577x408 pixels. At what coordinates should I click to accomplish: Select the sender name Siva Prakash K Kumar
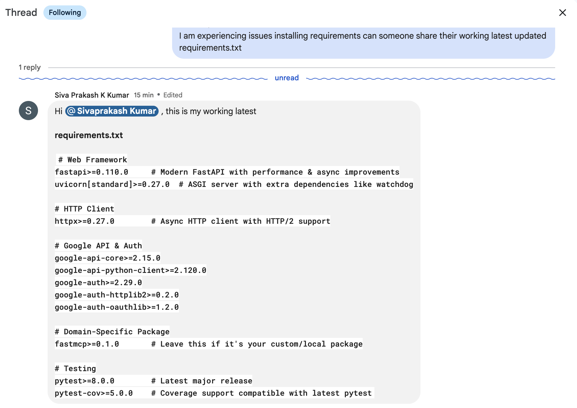tap(92, 95)
